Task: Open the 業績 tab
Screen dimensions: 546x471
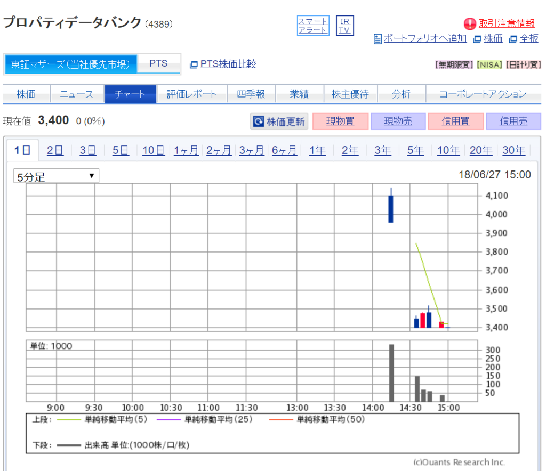Action: click(x=300, y=94)
